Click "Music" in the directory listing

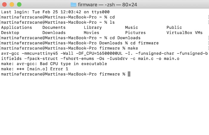[x=131, y=28]
